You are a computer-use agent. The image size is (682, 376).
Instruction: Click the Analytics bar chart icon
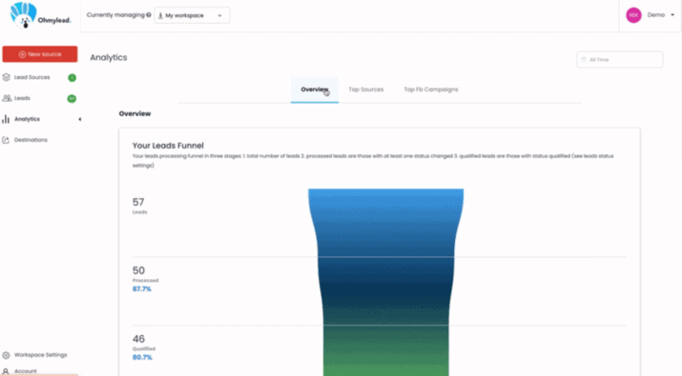[6, 119]
